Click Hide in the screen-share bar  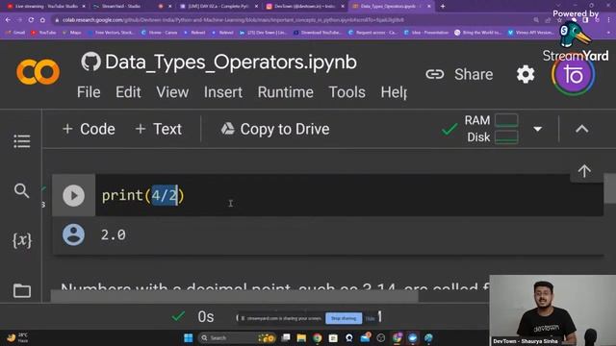tap(370, 318)
